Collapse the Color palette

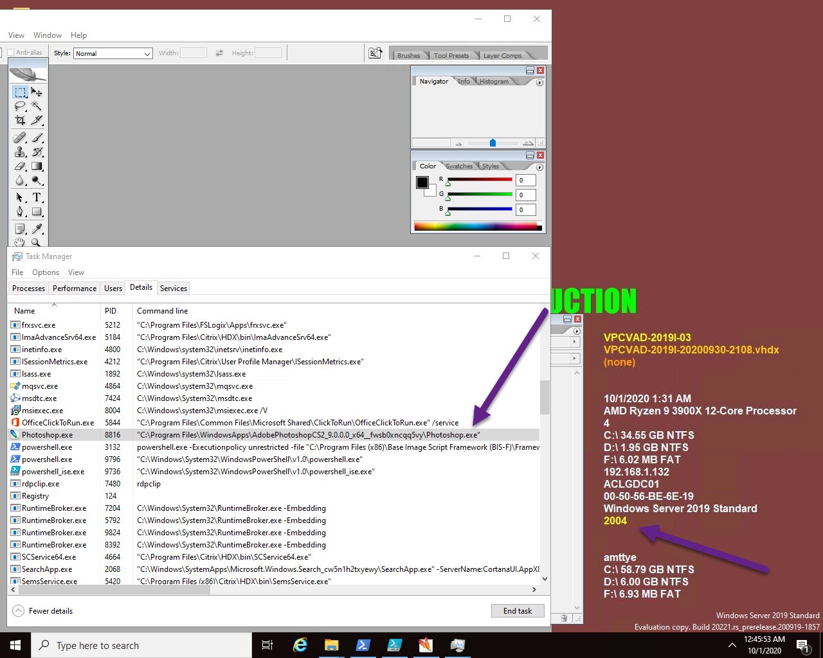pyautogui.click(x=530, y=155)
